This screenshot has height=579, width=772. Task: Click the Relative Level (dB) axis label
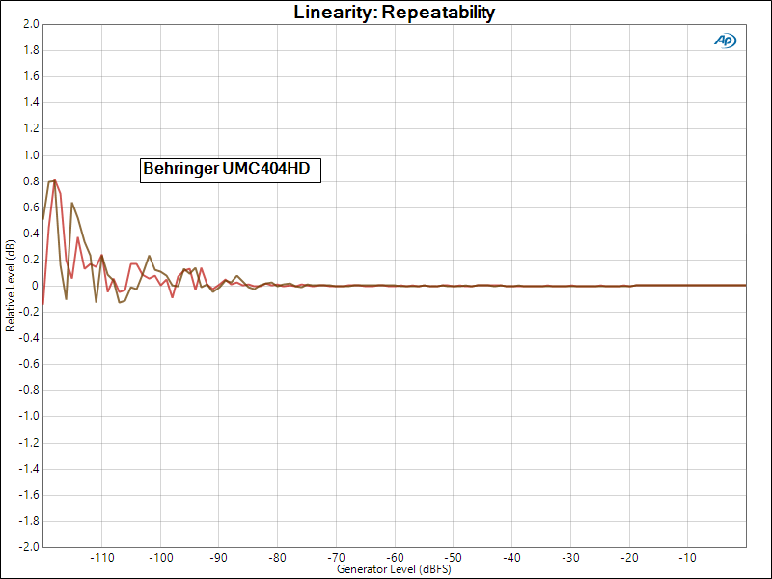pyautogui.click(x=10, y=286)
